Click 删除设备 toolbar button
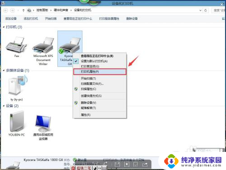Viewport: 226px width, 170px height. pos(132,19)
